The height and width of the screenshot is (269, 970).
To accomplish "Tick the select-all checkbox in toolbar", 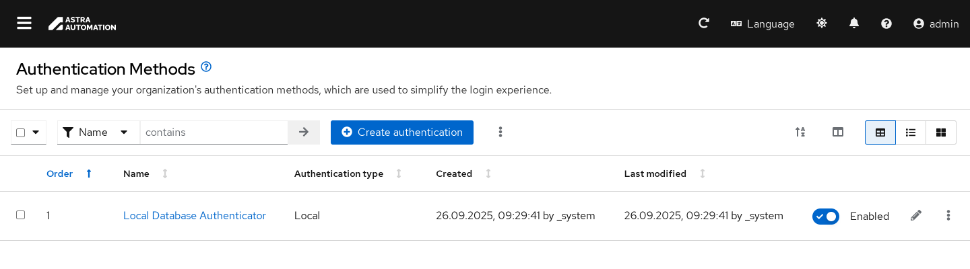I will tap(20, 132).
